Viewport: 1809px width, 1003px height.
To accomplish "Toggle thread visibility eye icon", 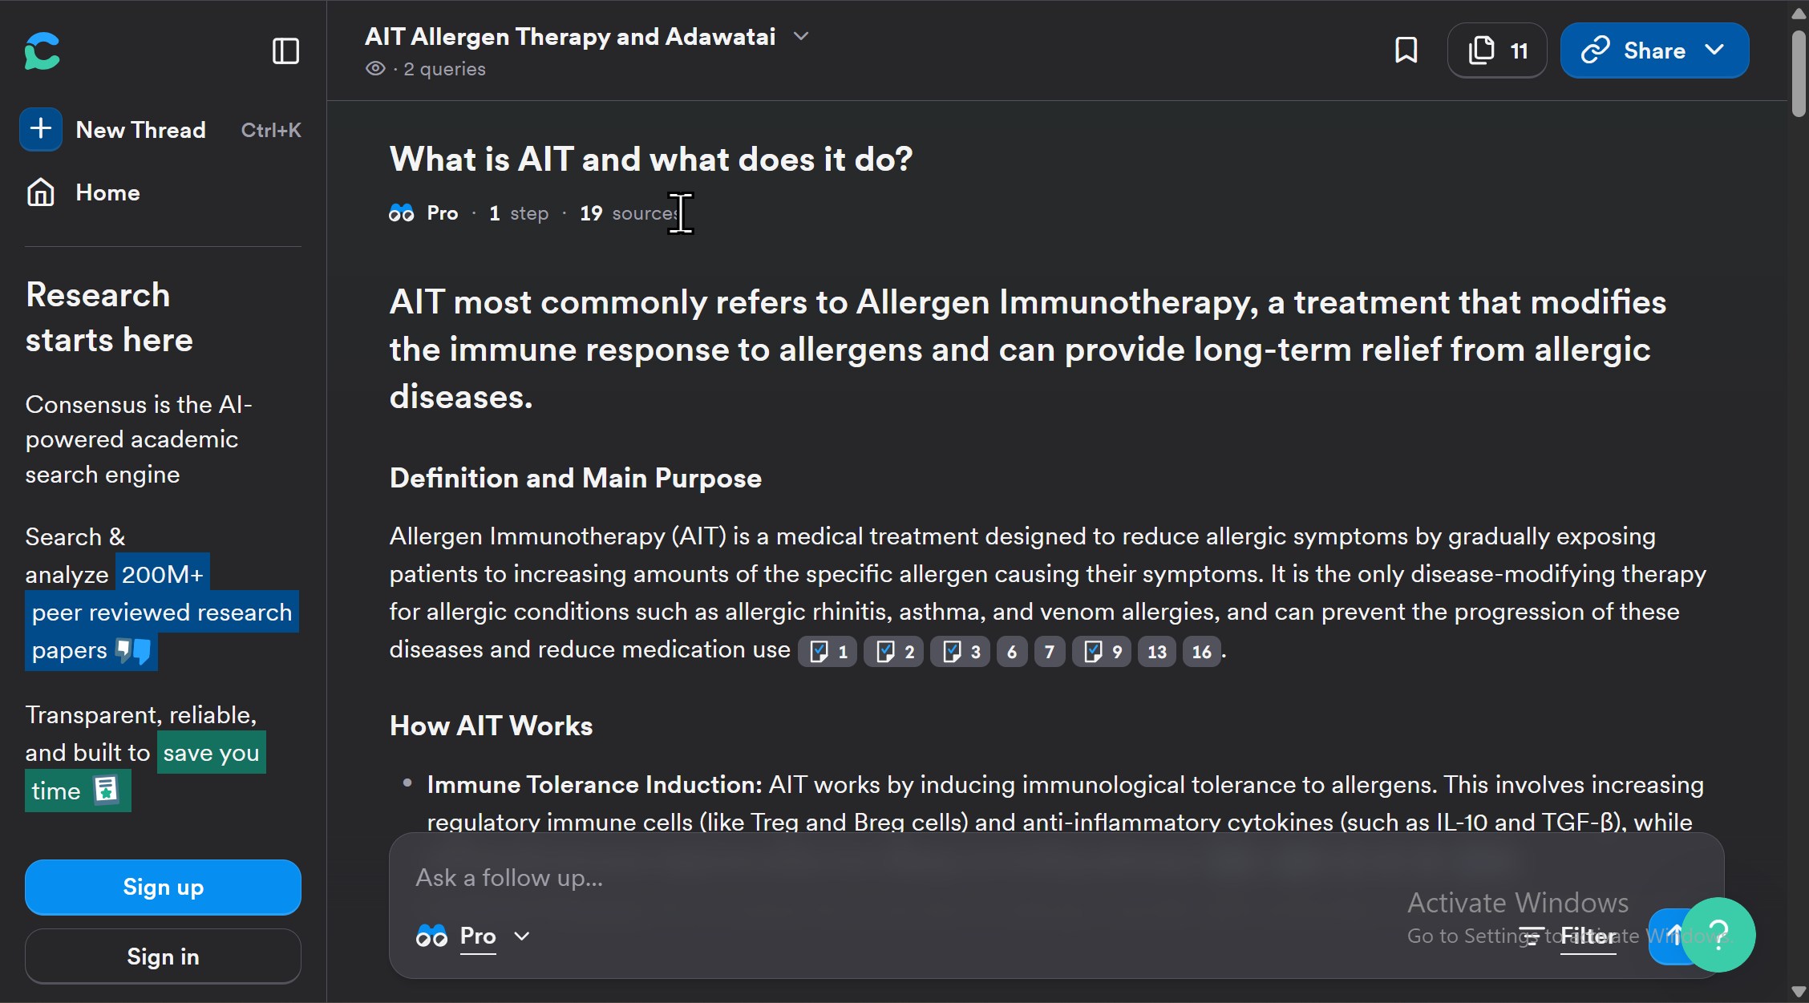I will [375, 69].
